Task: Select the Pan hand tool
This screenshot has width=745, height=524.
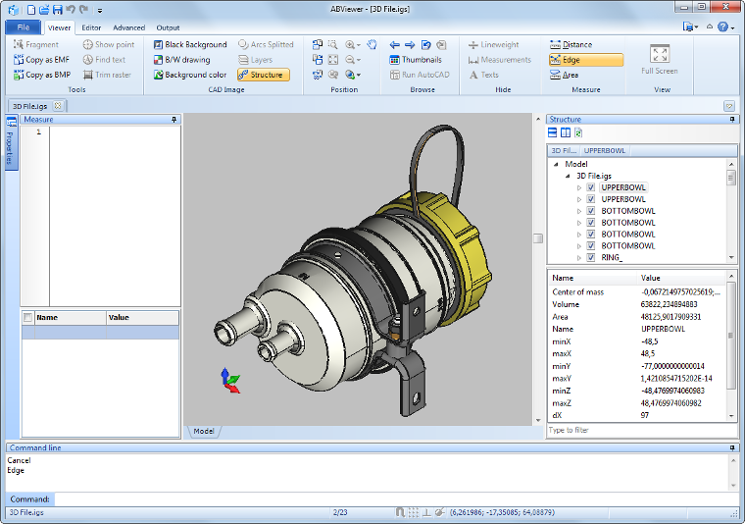Action: tap(372, 45)
